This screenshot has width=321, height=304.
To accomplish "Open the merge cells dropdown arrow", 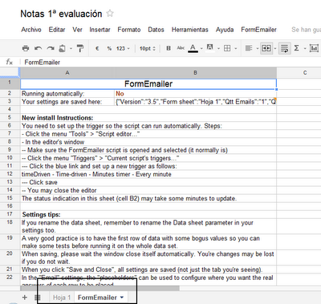I will pyautogui.click(x=274, y=49).
